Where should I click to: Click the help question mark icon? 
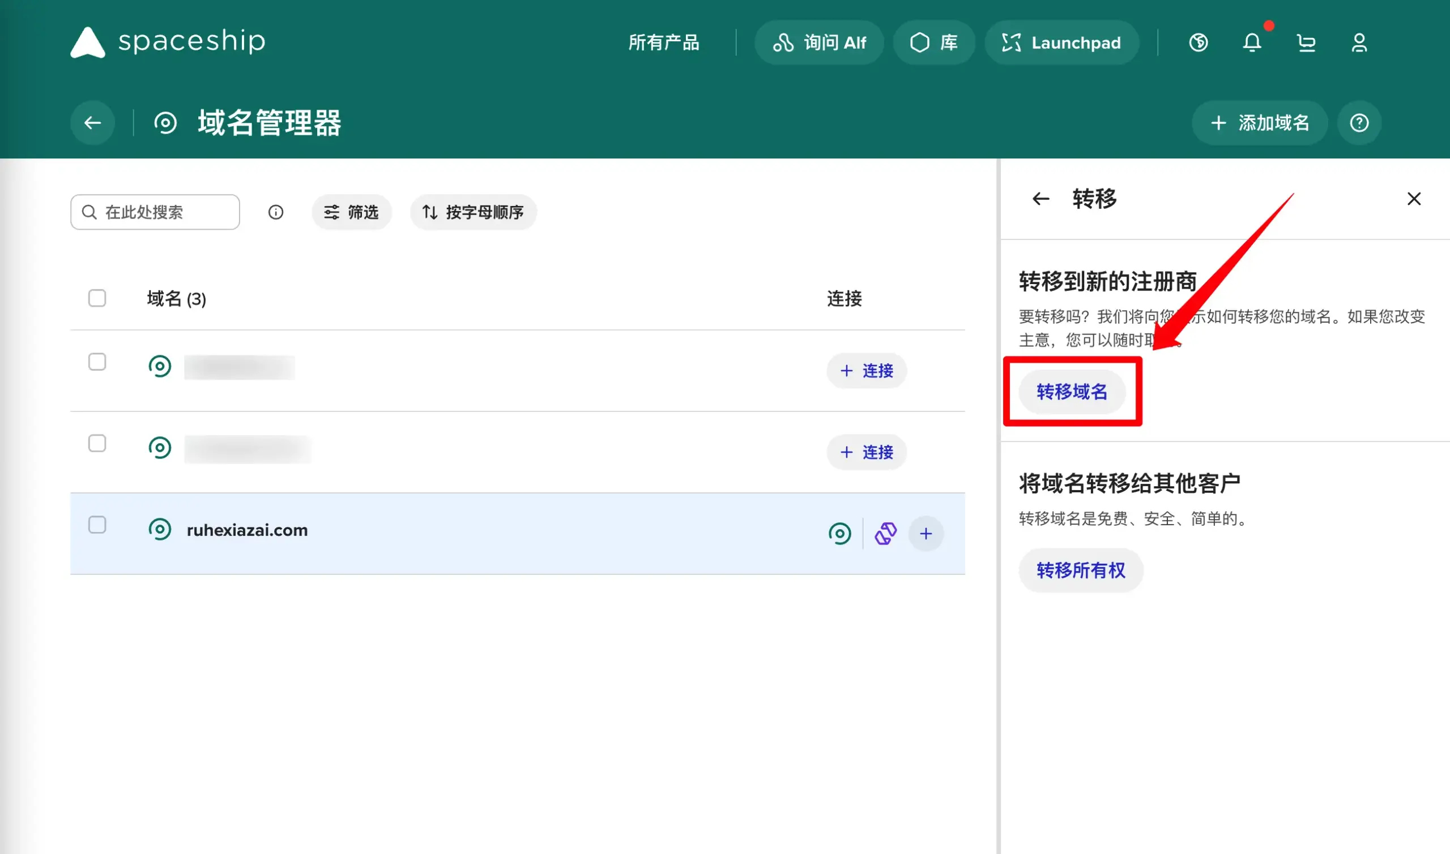[x=1359, y=123]
